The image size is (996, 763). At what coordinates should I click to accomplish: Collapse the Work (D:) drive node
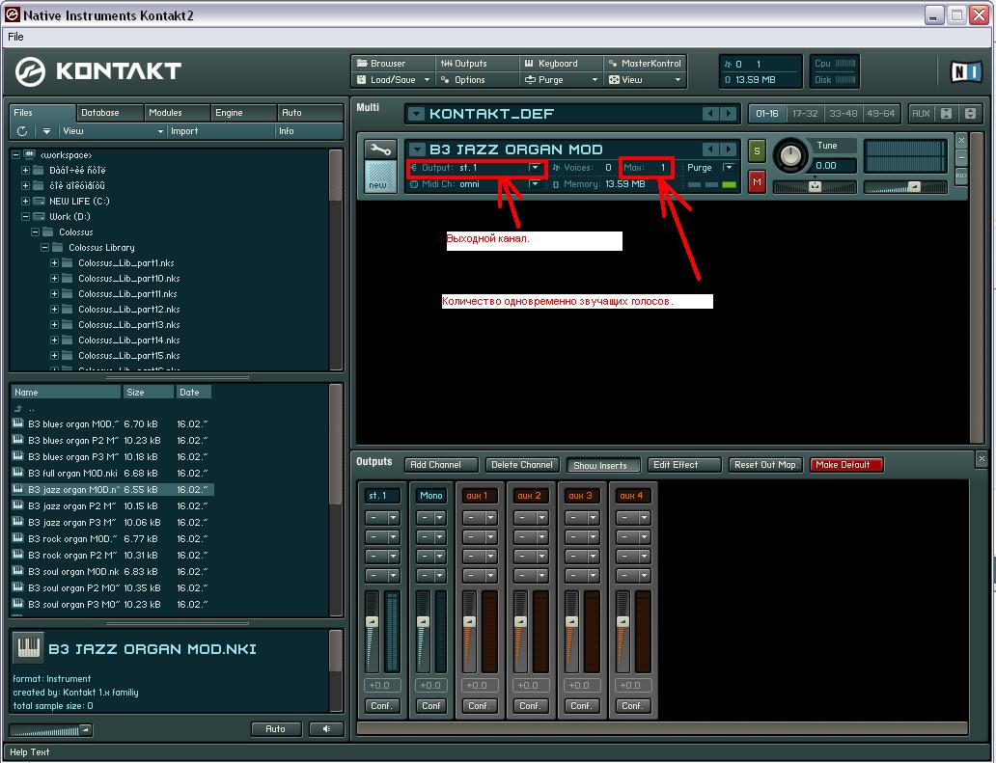(25, 216)
